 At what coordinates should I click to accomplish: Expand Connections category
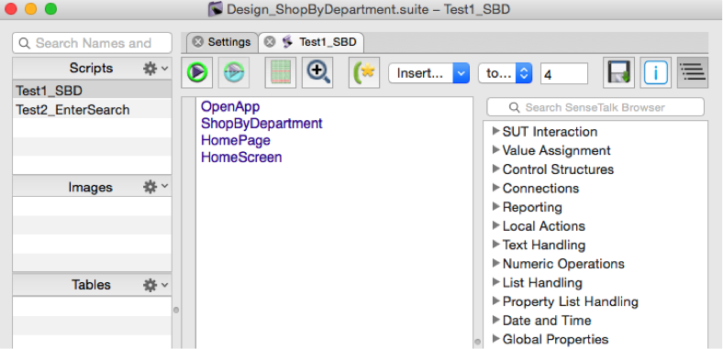[496, 188]
